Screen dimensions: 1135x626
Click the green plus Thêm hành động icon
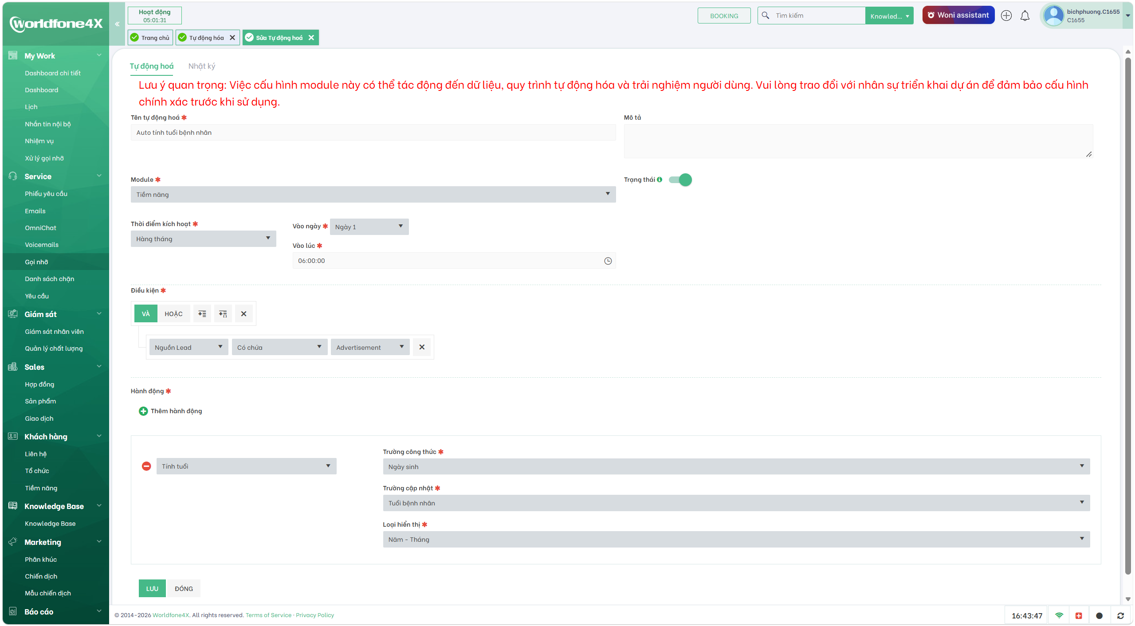(143, 411)
